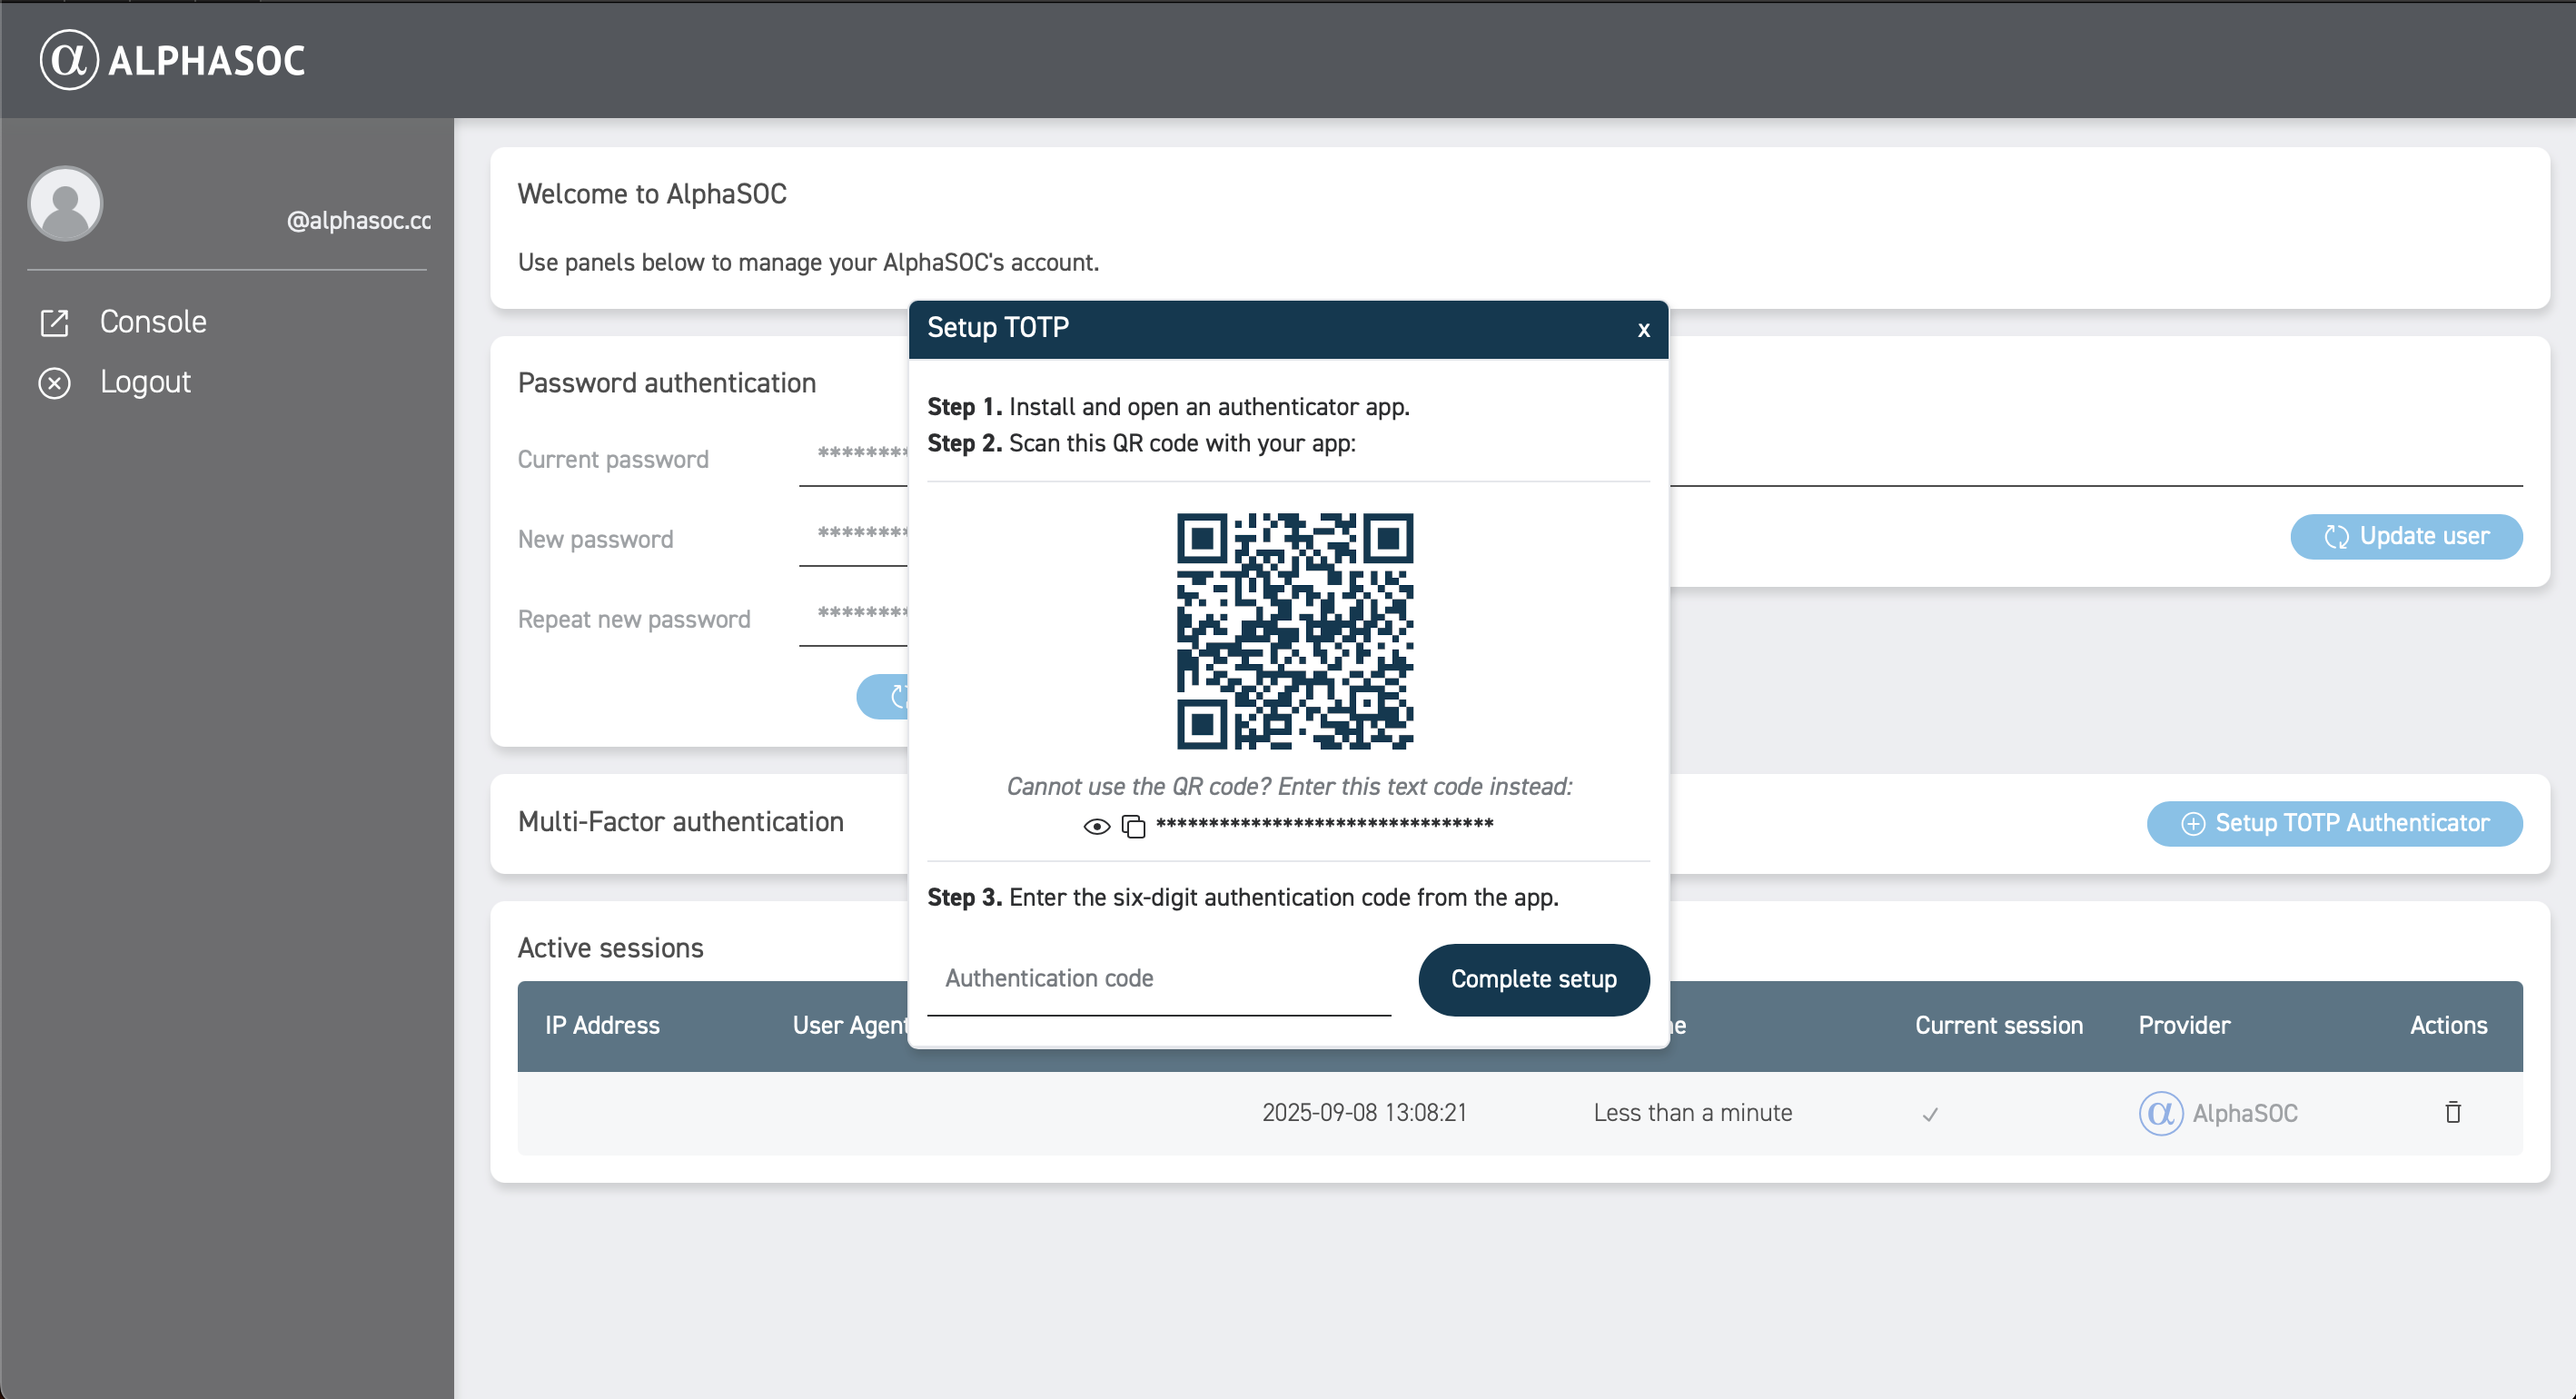The width and height of the screenshot is (2576, 1399).
Task: Click the user avatar icon
Action: 65,204
